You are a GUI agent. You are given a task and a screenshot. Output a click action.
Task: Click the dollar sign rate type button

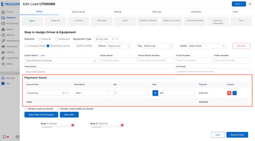(x=155, y=93)
